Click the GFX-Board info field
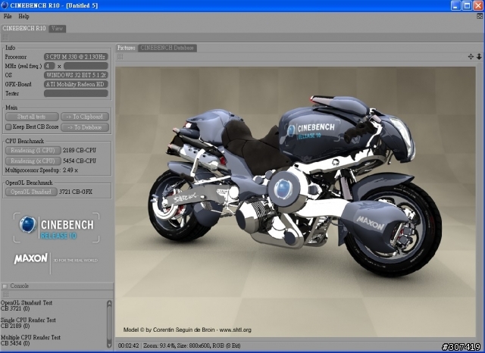485x353 pixels. point(76,84)
